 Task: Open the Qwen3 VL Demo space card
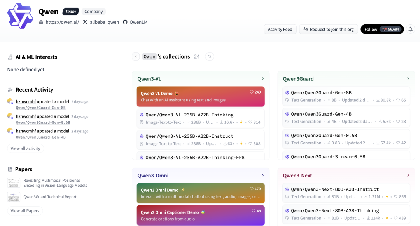[x=201, y=97]
